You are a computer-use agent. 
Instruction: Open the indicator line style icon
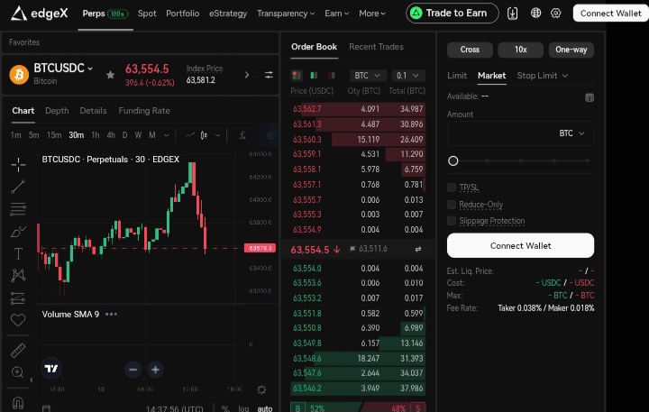(x=190, y=135)
